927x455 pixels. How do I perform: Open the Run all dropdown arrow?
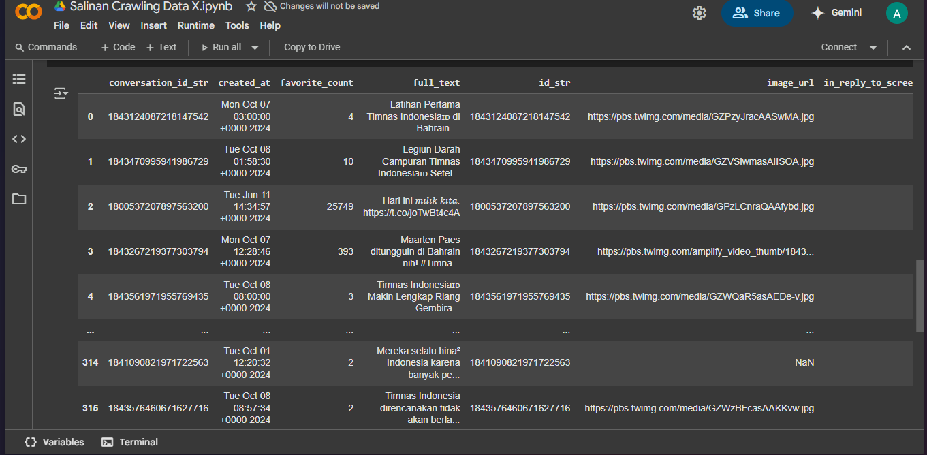pos(255,48)
